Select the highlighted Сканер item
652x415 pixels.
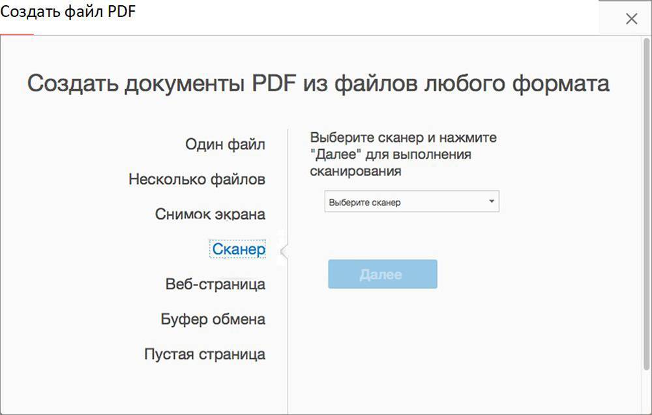point(238,249)
